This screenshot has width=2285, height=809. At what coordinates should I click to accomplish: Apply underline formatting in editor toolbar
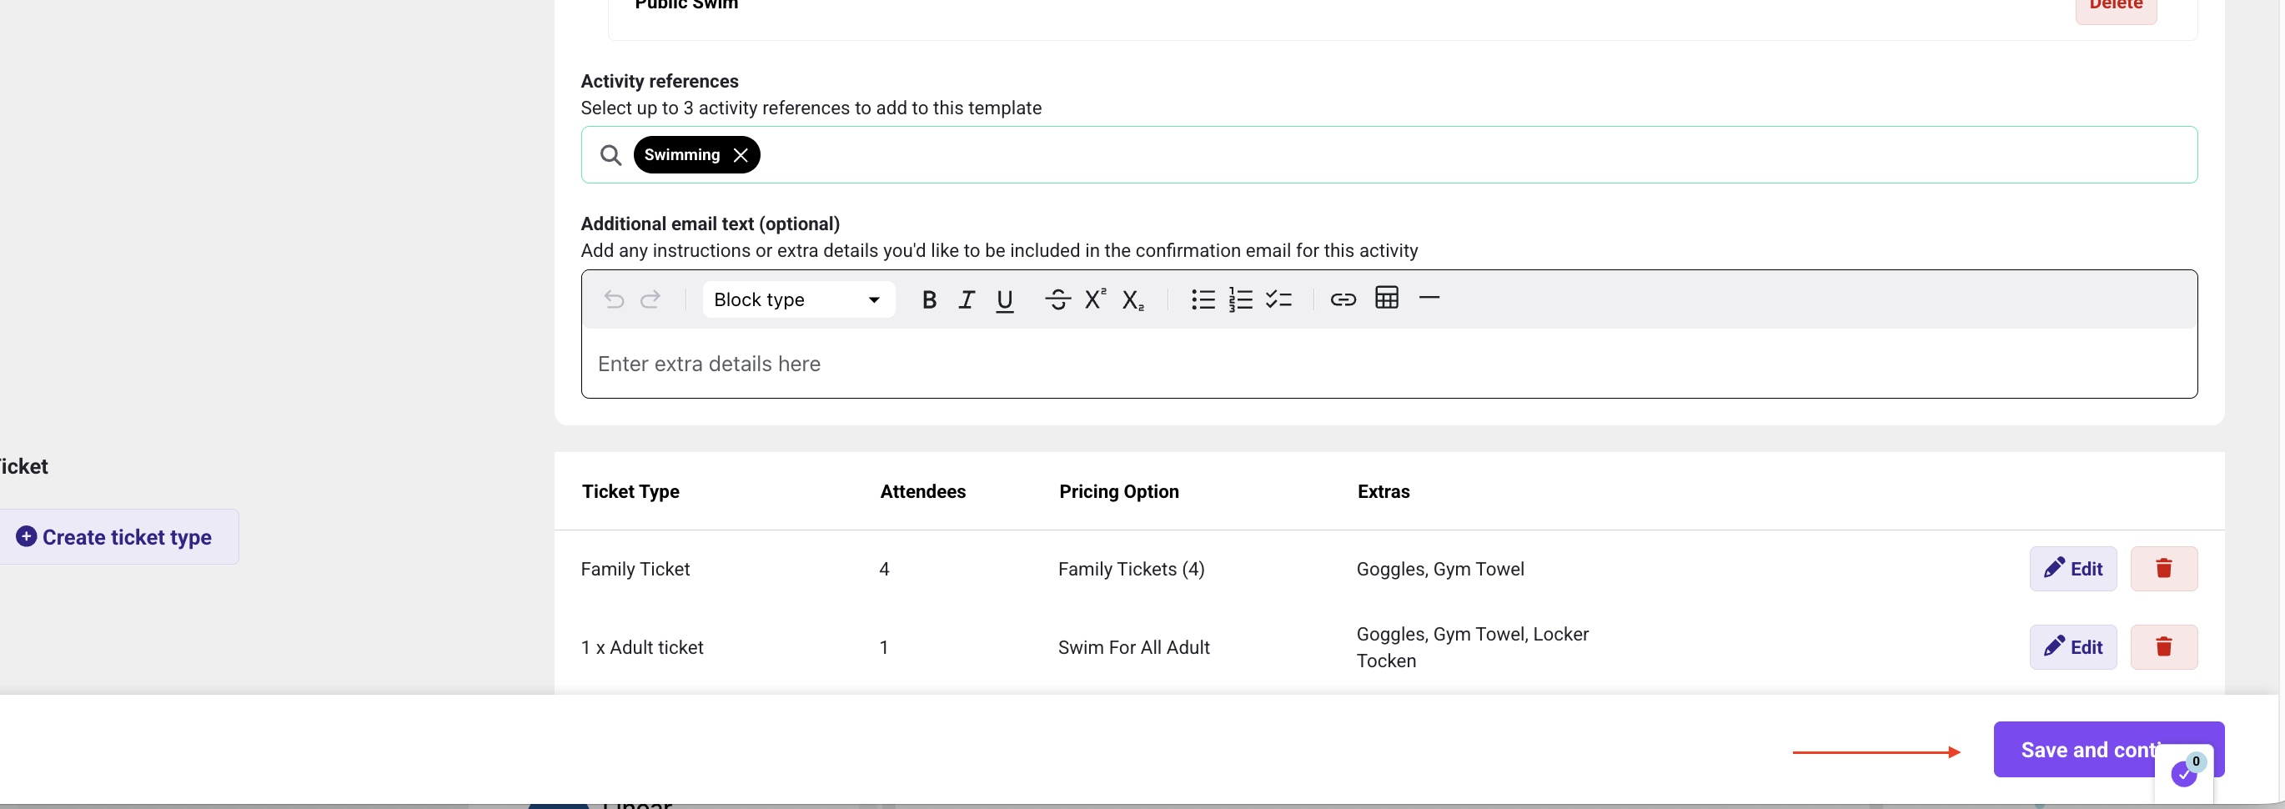[1004, 299]
